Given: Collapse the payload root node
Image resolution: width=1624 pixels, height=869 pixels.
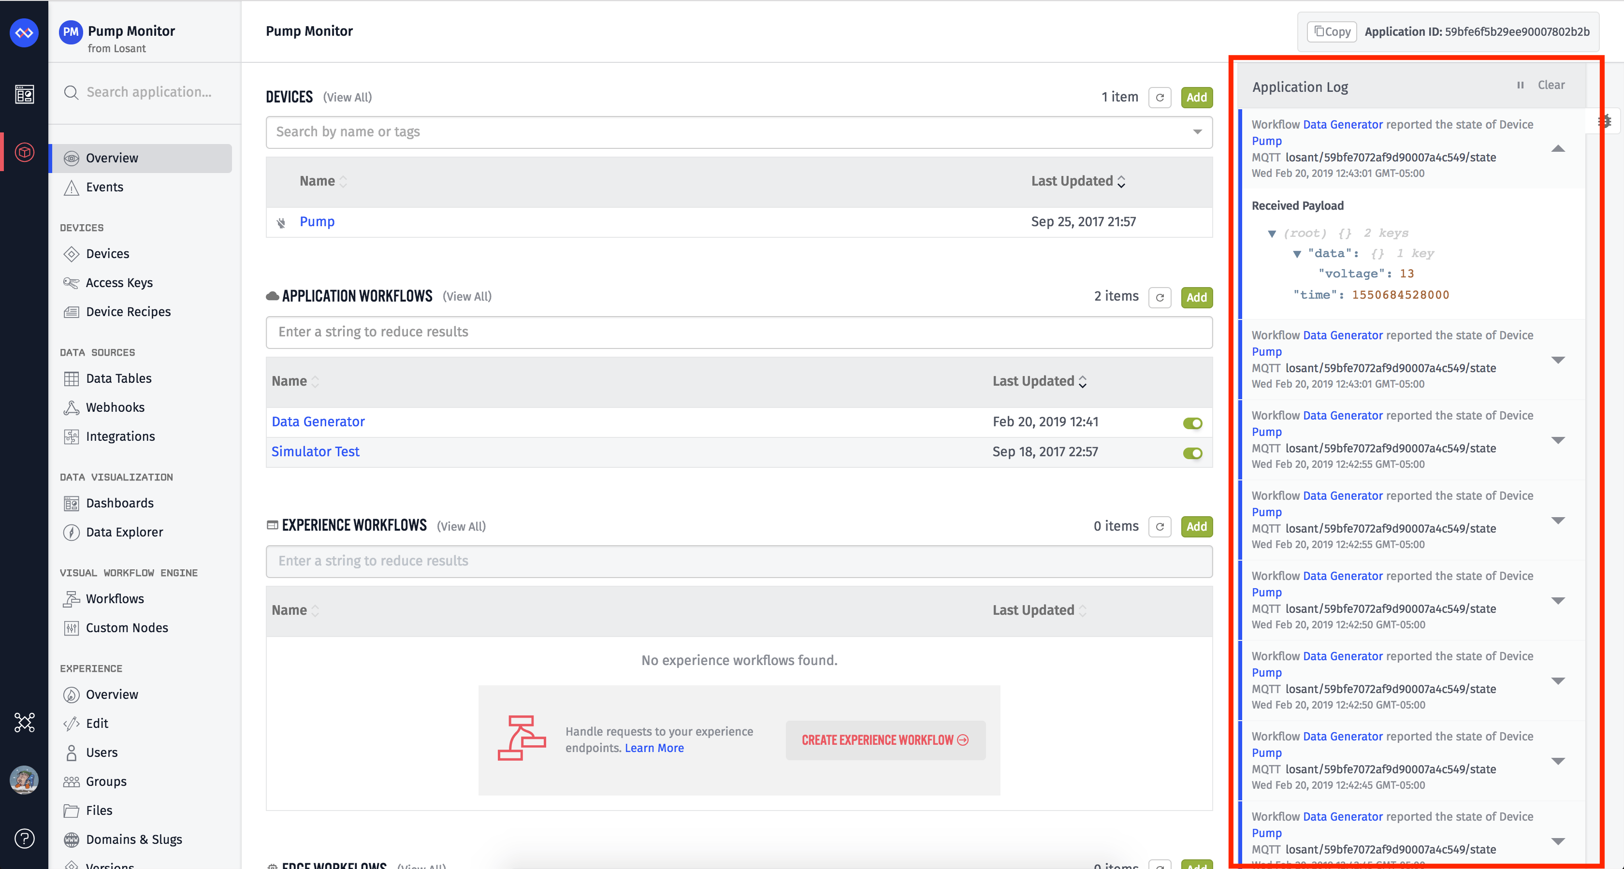Looking at the screenshot, I should 1272,234.
